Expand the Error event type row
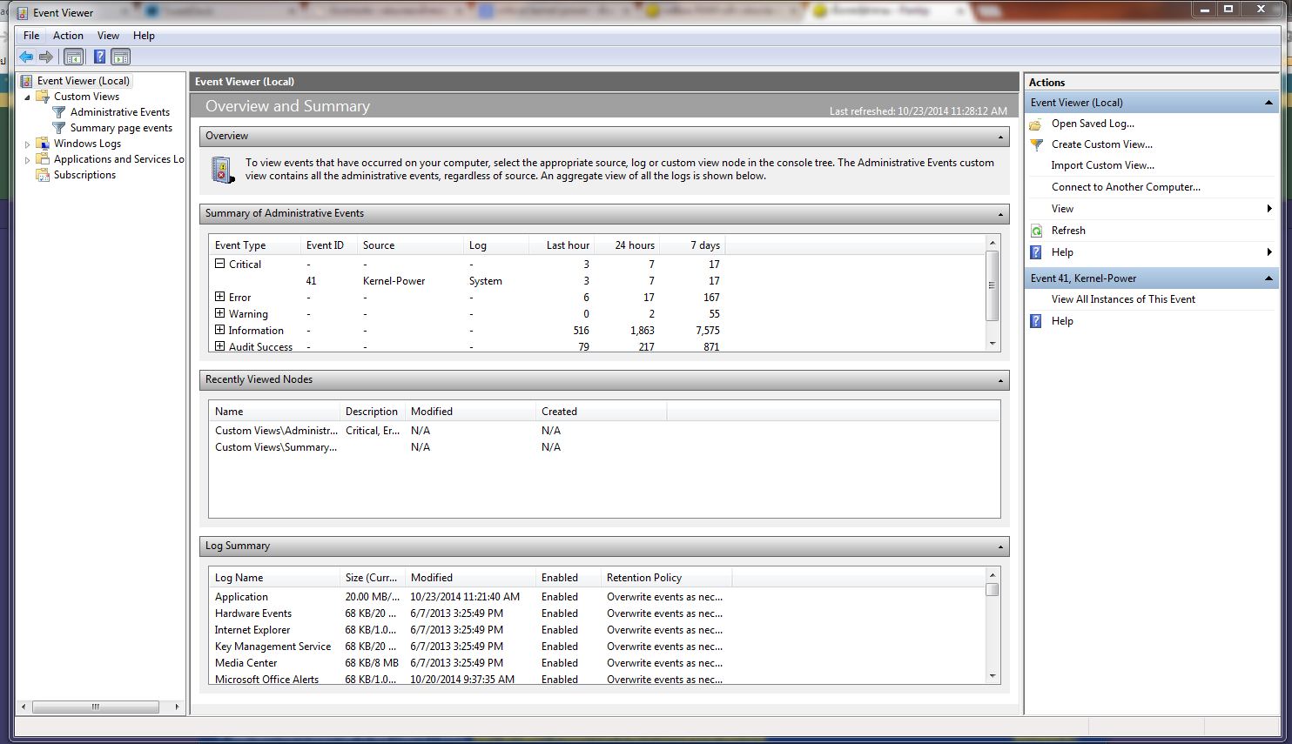 (x=219, y=297)
